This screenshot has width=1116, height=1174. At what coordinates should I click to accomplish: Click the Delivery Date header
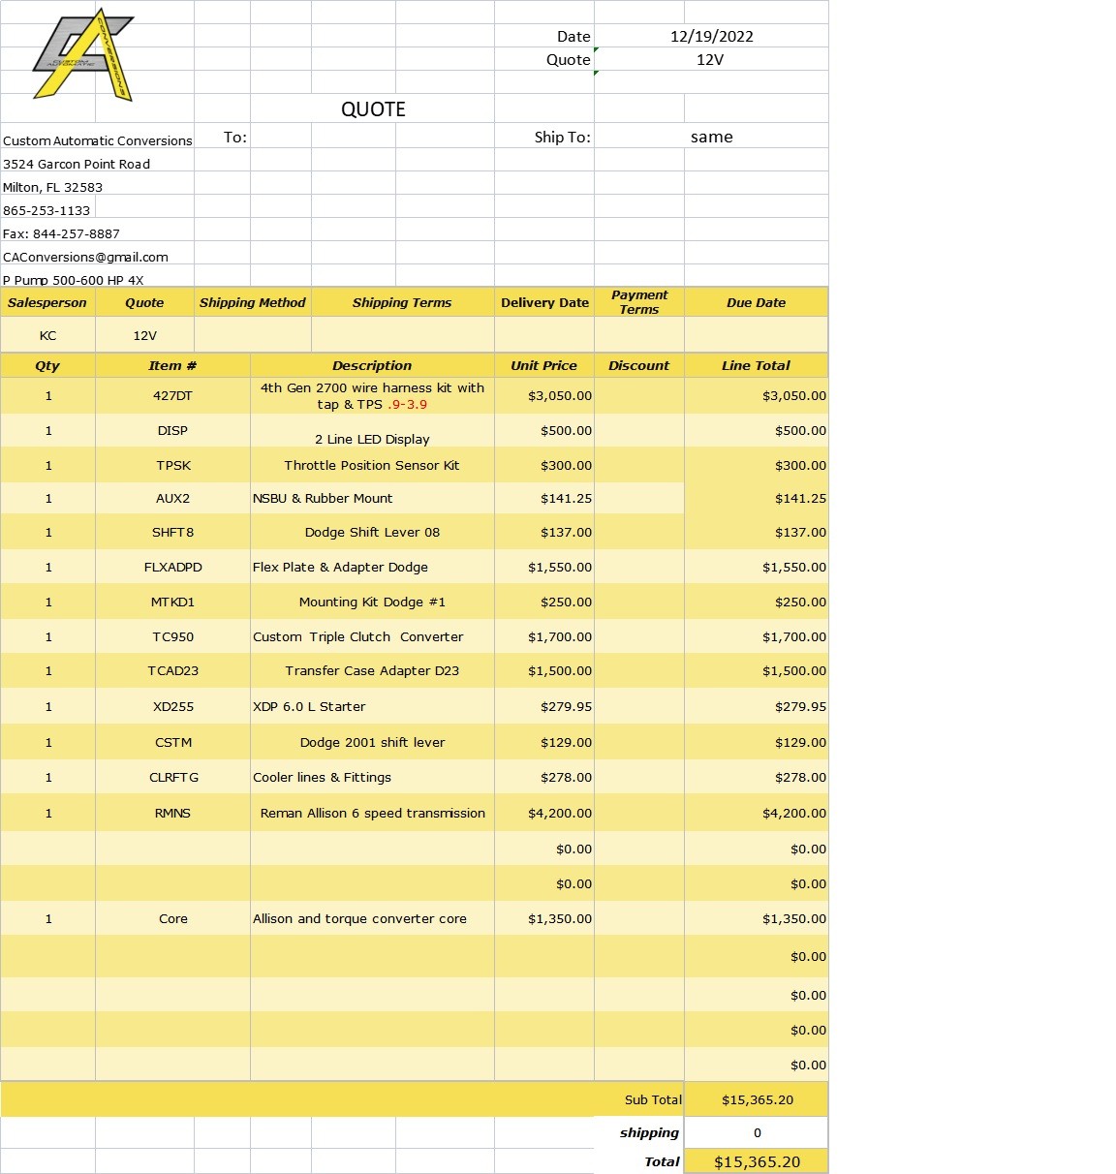click(544, 302)
